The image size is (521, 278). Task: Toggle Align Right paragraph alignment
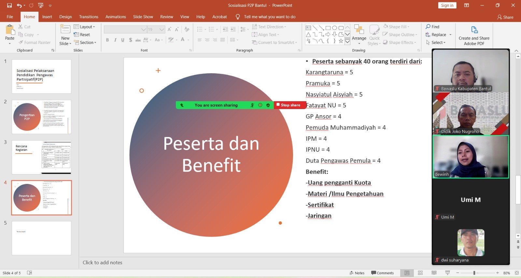215,40
